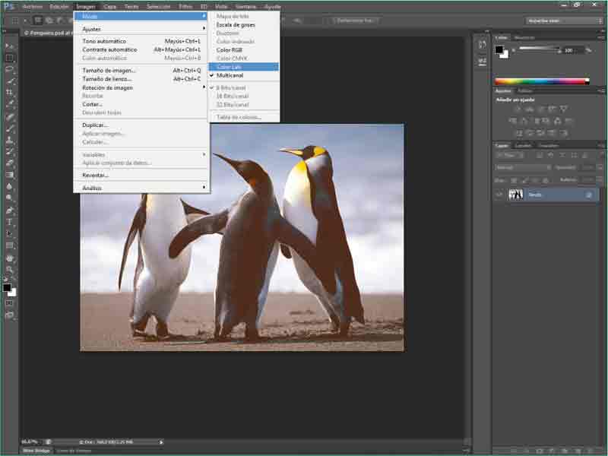The height and width of the screenshot is (456, 608).
Task: Select the Horizontal Type tool
Action: [10, 222]
